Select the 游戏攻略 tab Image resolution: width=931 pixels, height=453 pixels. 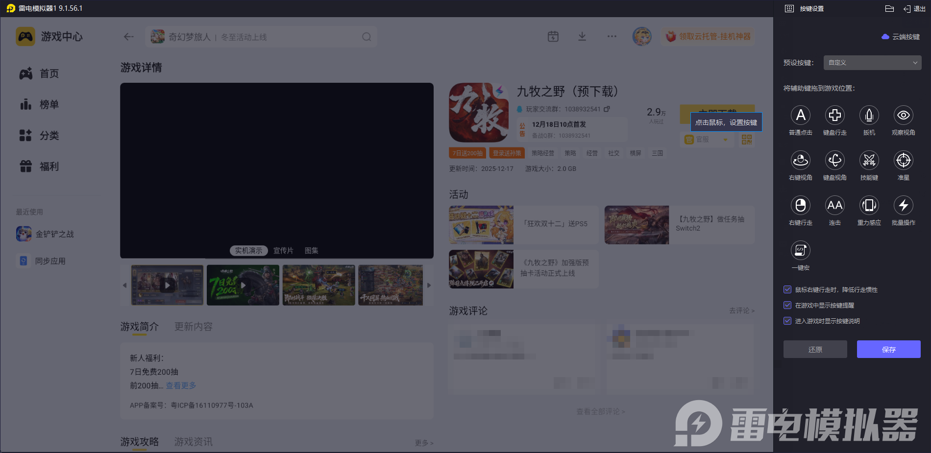140,442
